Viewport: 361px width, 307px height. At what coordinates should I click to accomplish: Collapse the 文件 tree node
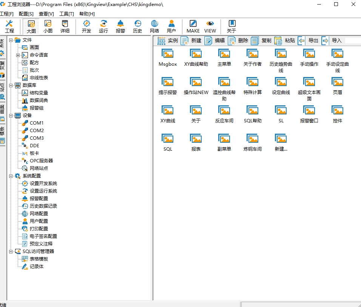(11, 40)
